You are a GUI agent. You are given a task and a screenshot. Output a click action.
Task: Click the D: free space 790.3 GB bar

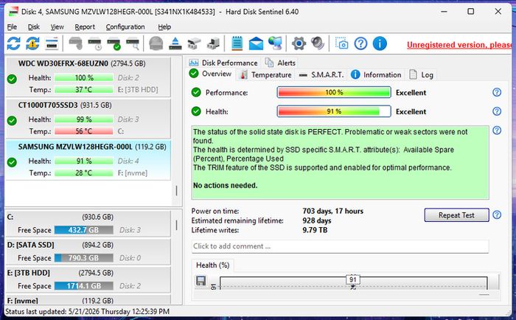pyautogui.click(x=84, y=258)
